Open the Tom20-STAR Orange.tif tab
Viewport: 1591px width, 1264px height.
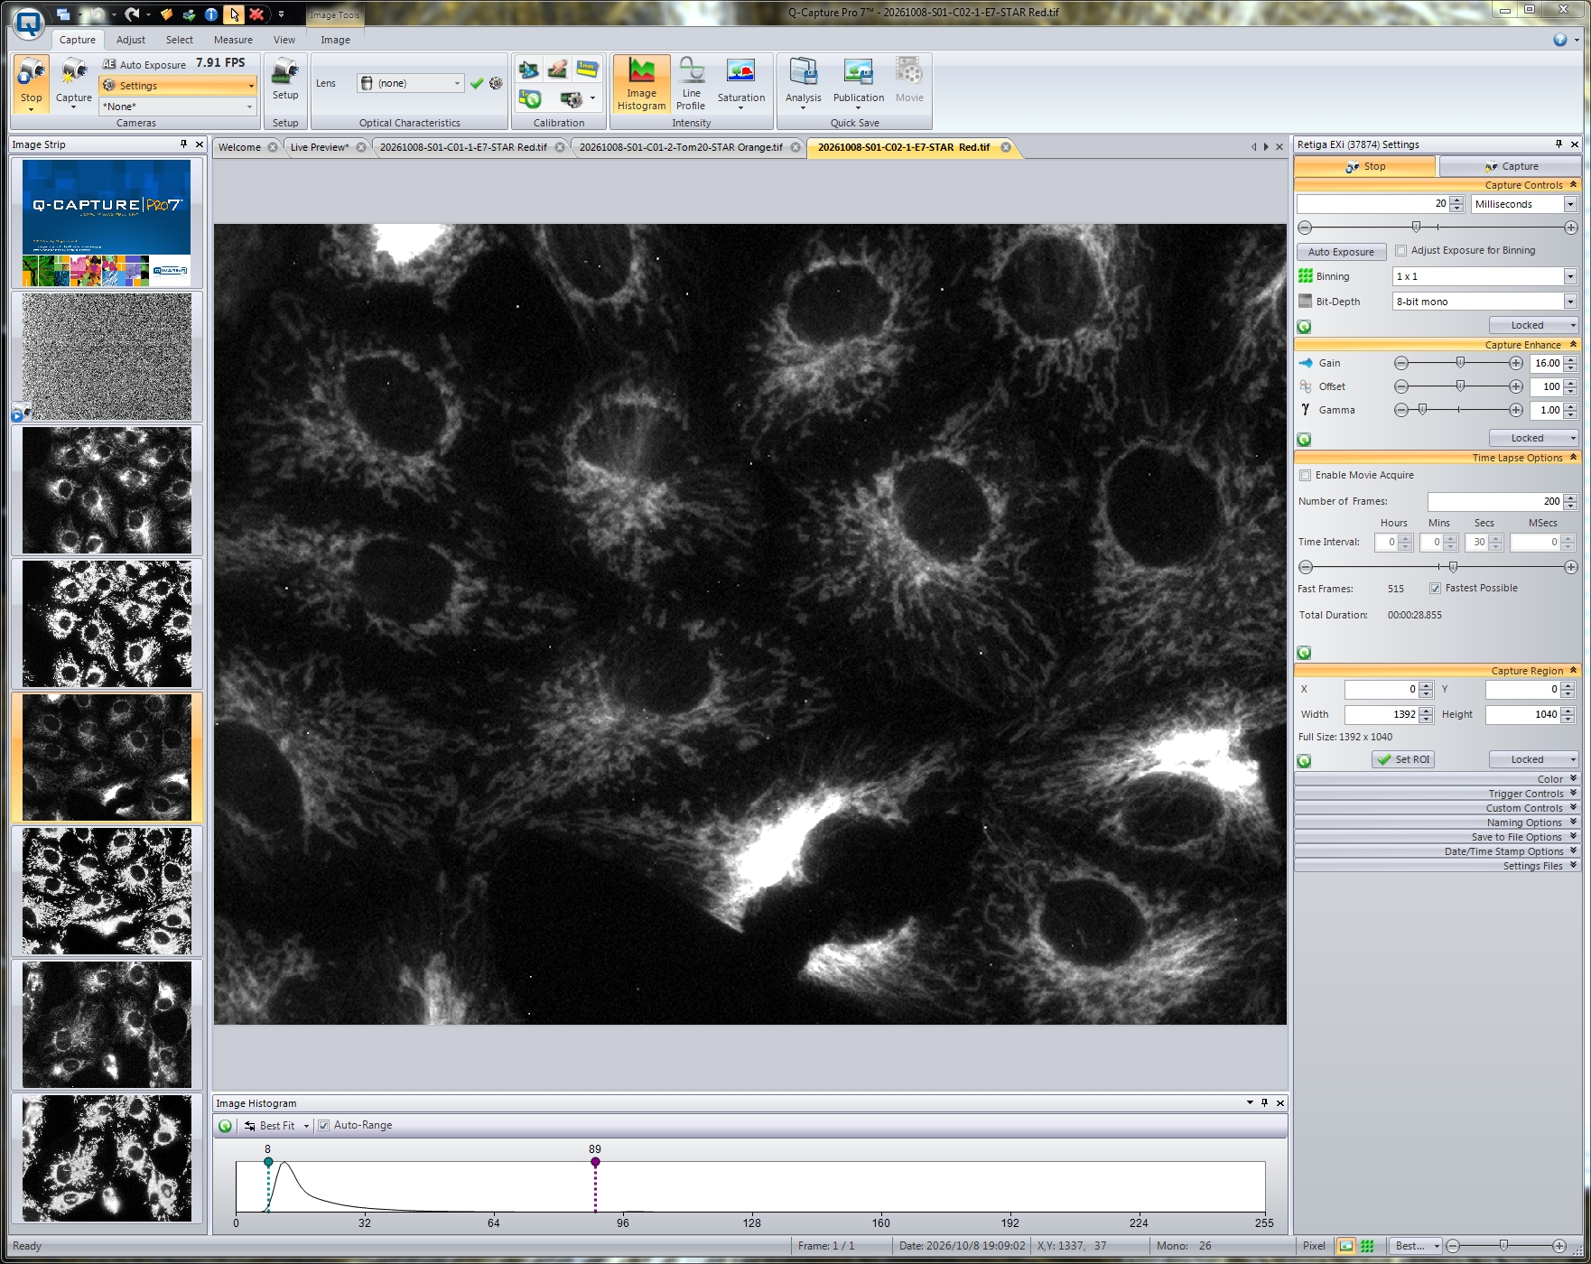click(x=681, y=147)
